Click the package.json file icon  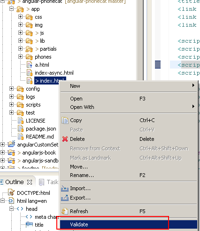(x=21, y=129)
